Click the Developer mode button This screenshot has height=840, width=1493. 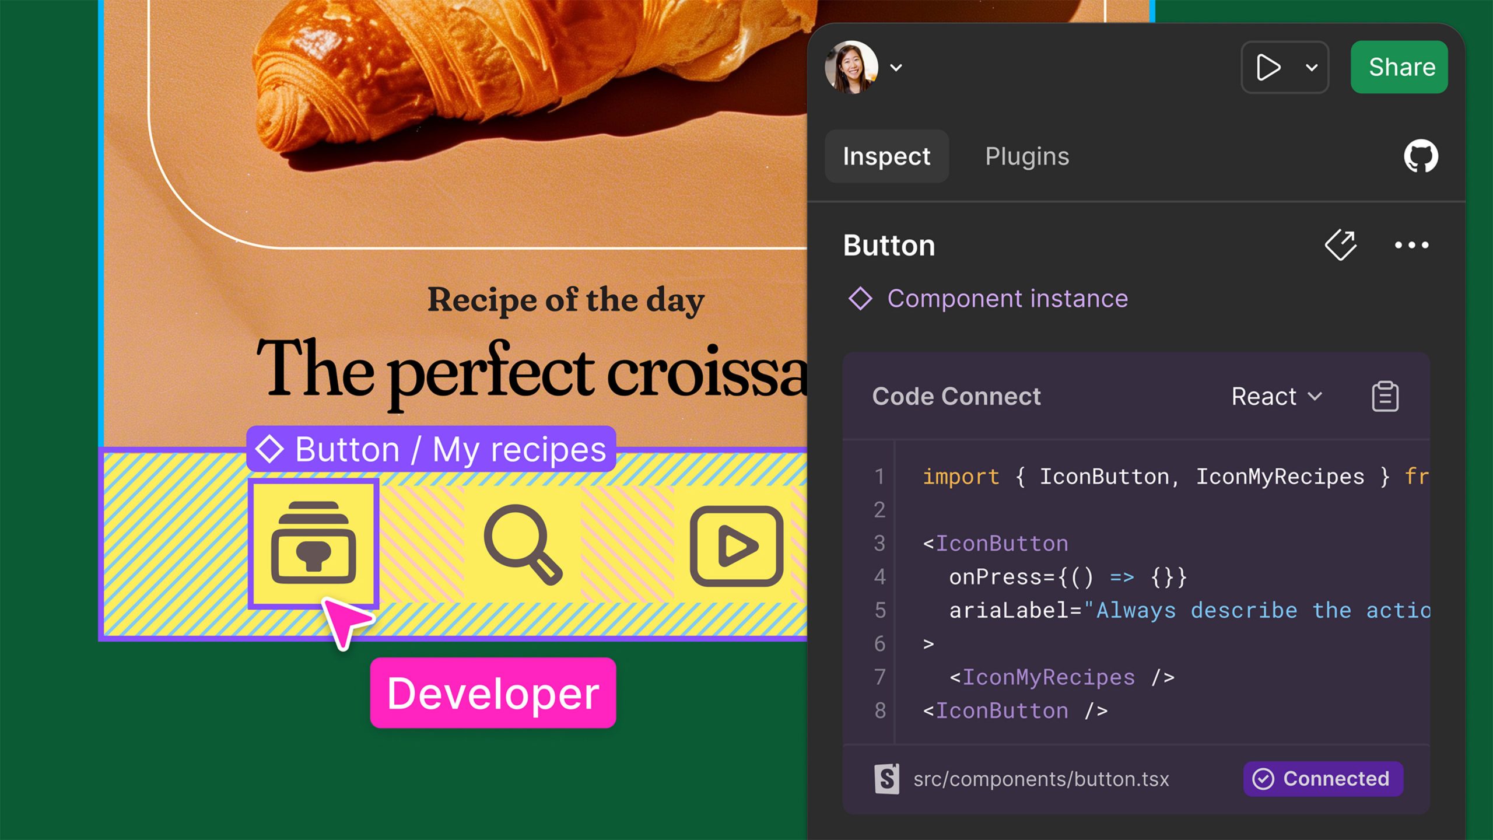[492, 692]
